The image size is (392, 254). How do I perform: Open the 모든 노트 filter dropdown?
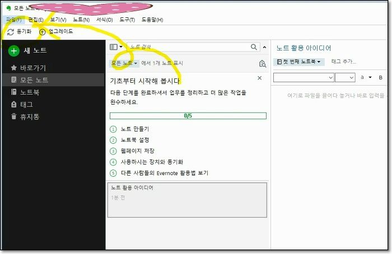[124, 63]
